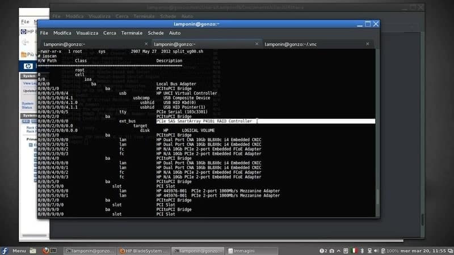
Task: Click the network connection tray icon
Action: tap(369, 250)
